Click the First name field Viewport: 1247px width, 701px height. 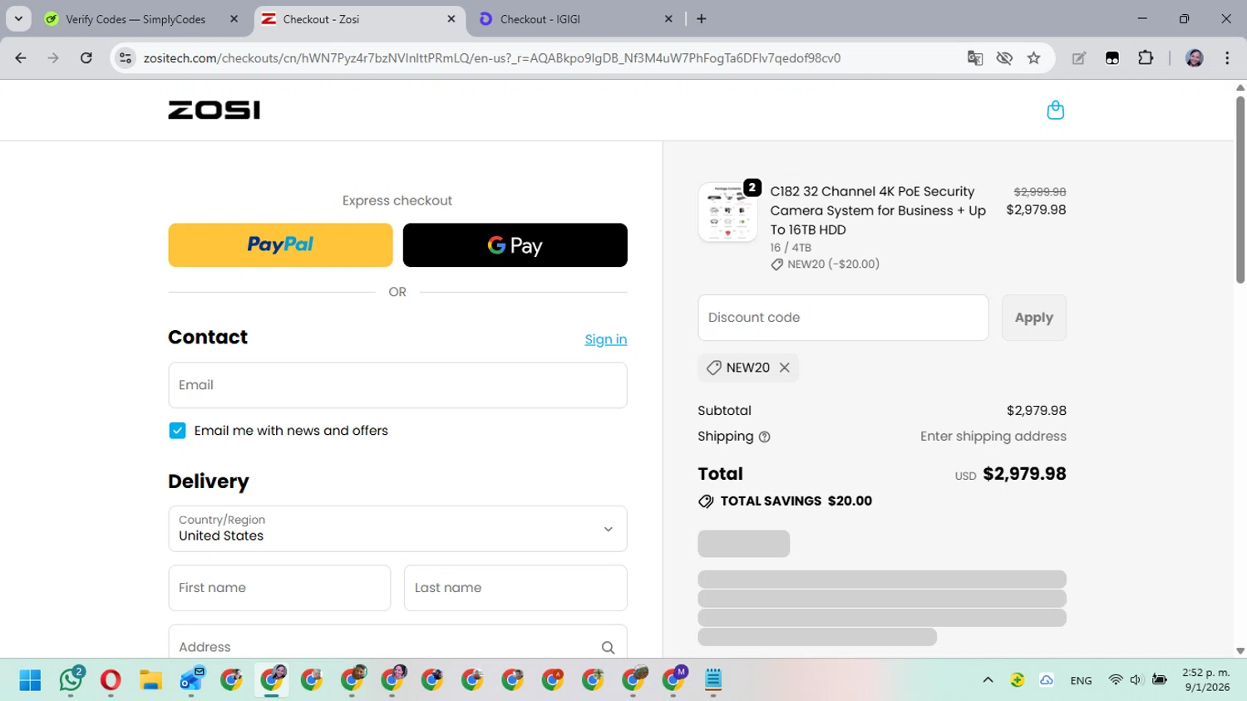(279, 588)
